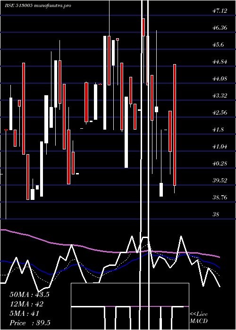Click the 39.52 price axis label
The width and height of the screenshot is (236, 330).
coord(220,181)
